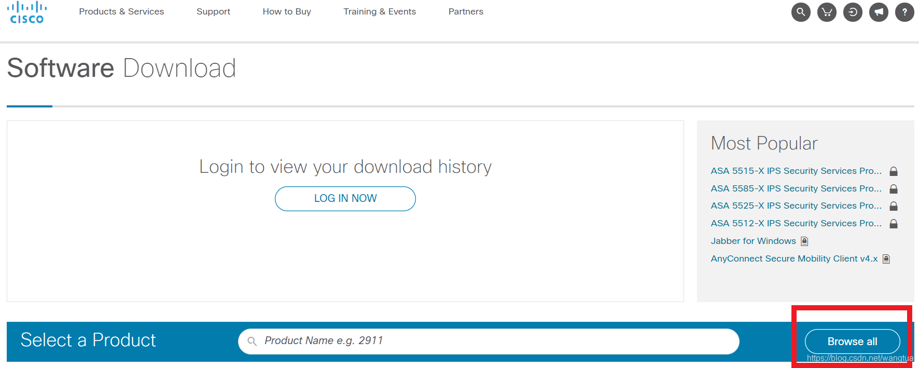Open the How to Buy menu
The height and width of the screenshot is (368, 919).
[287, 11]
